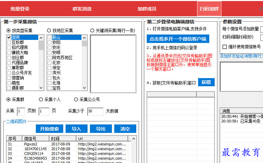Click the friend verification message text area
This screenshot has width=263, height=163.
pos(241,76)
